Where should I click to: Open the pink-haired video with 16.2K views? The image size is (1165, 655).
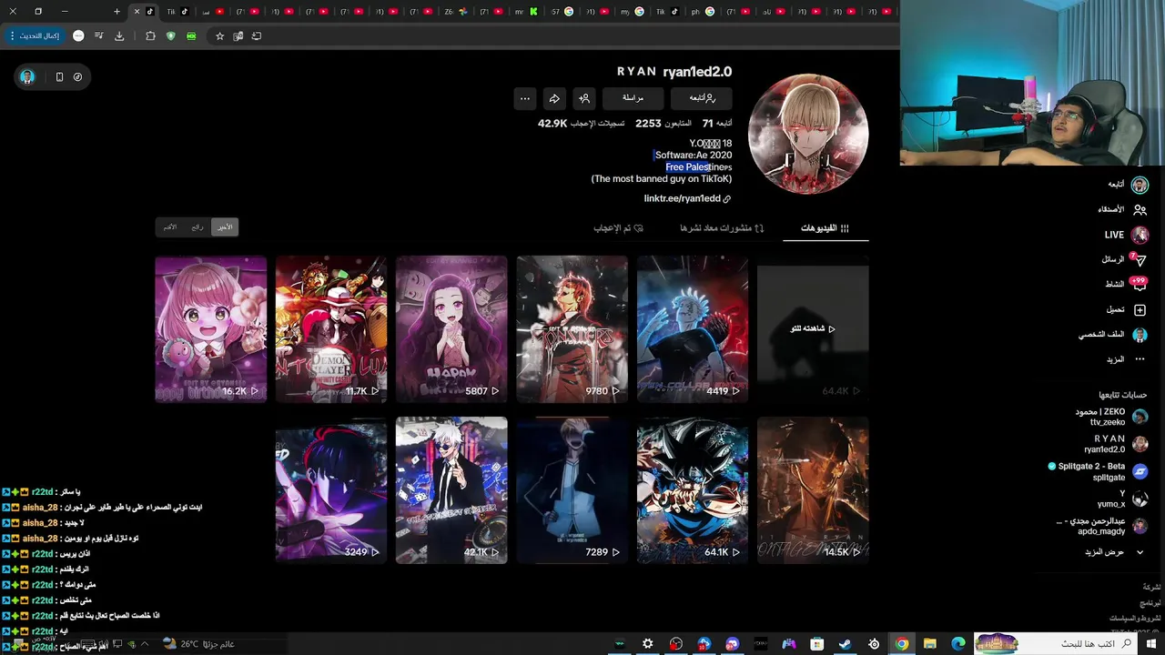210,329
